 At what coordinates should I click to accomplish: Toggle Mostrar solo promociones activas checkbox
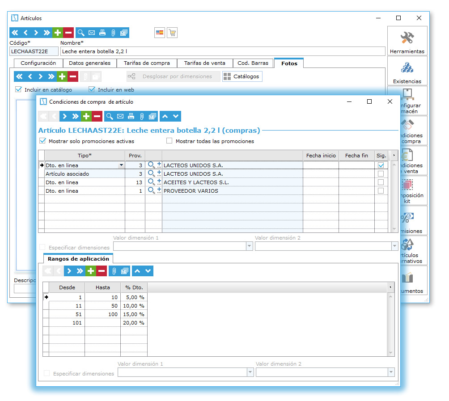(x=43, y=141)
